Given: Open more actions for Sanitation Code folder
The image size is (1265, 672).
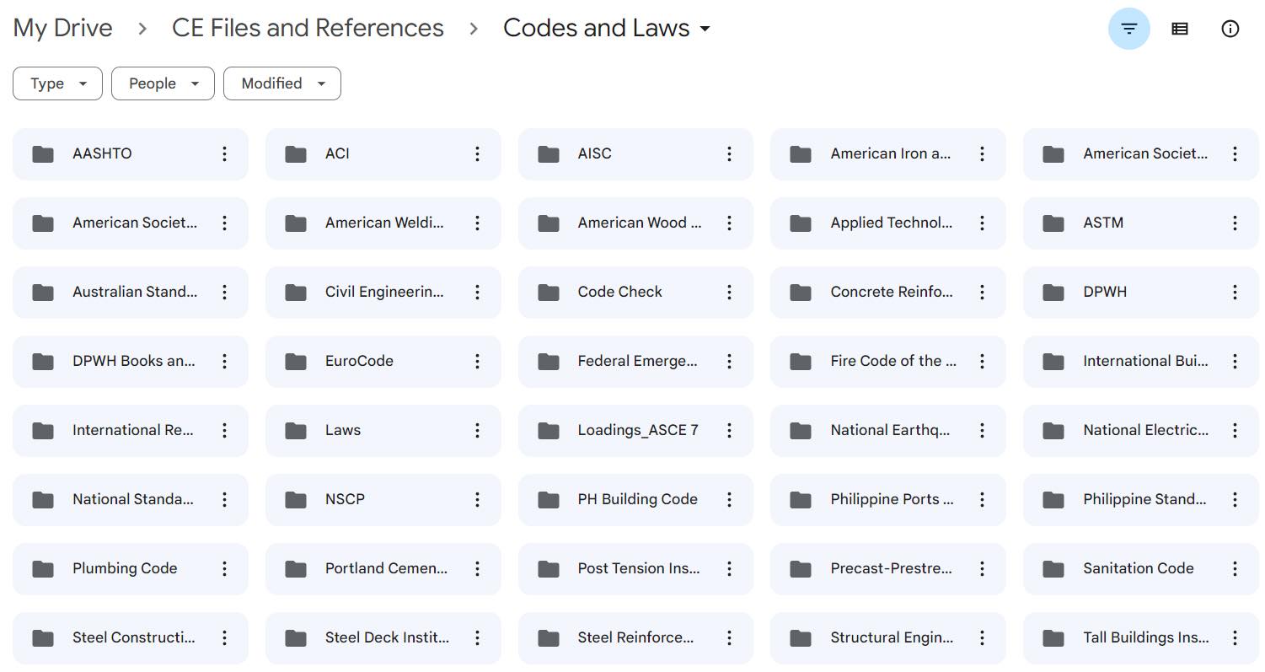Looking at the screenshot, I should 1235,568.
